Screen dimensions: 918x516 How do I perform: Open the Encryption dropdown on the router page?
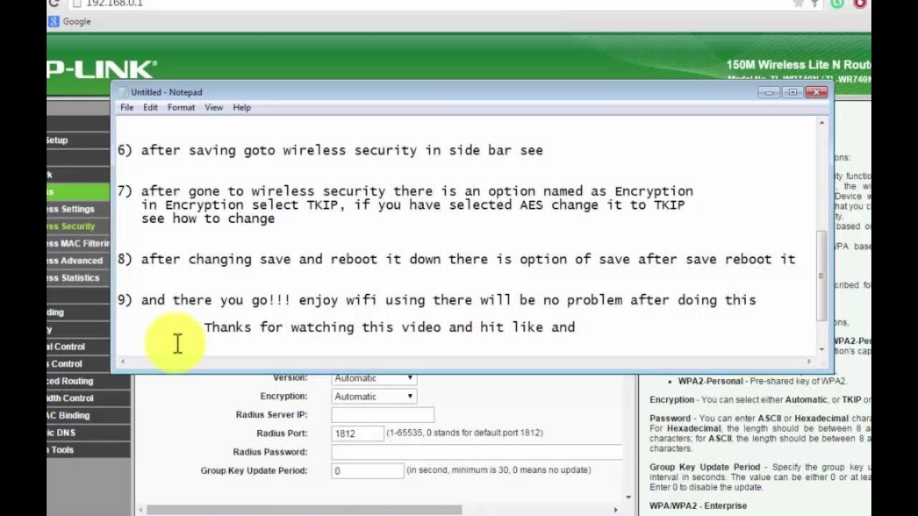pyautogui.click(x=374, y=396)
